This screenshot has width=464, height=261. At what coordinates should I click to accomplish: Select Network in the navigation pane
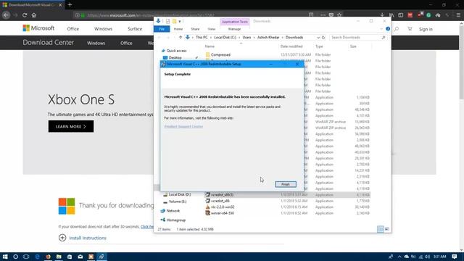(x=173, y=211)
